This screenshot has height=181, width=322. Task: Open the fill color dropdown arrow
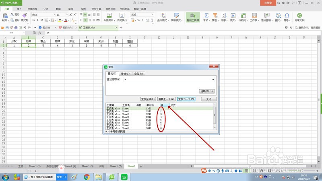[x=62, y=21]
